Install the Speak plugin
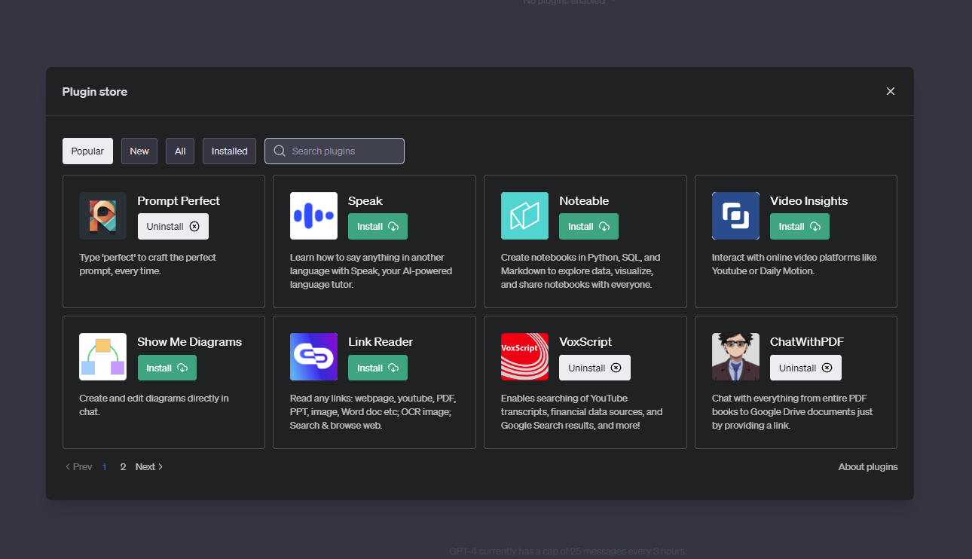972x559 pixels. (x=377, y=227)
